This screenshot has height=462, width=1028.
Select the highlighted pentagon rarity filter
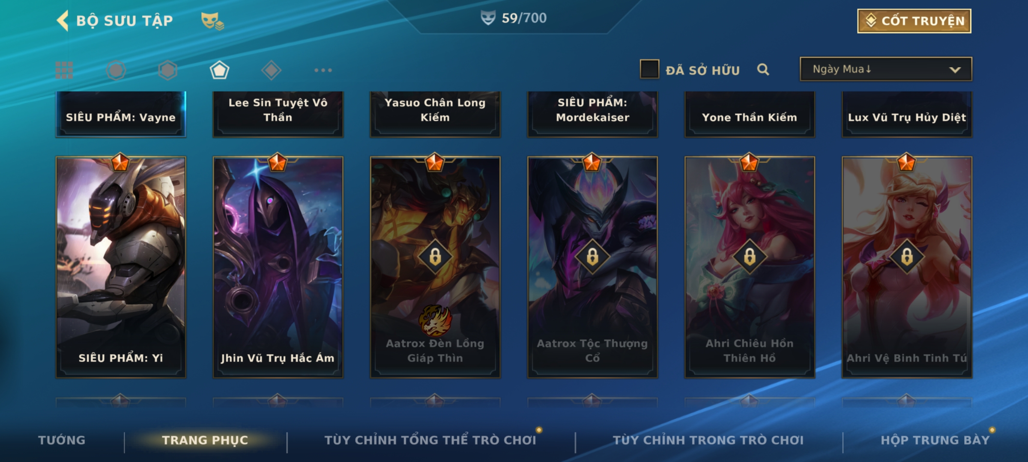219,70
